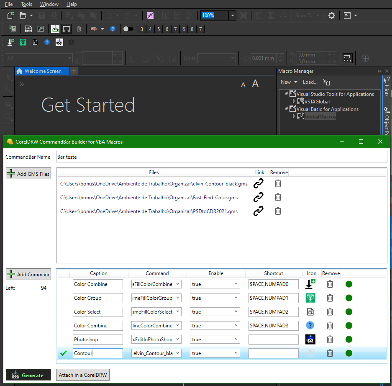This screenshot has width=392, height=386.
Task: Click link icon for PSDtoCDR2021.gms
Action: (x=258, y=211)
